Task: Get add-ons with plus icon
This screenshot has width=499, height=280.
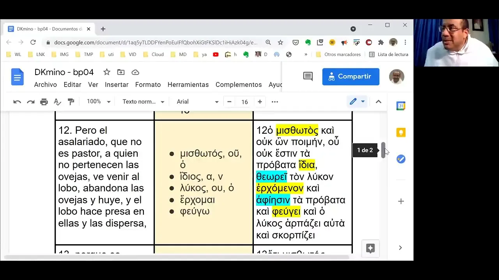Action: coord(401,201)
